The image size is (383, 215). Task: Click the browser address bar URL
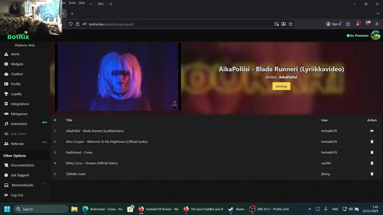click(111, 24)
